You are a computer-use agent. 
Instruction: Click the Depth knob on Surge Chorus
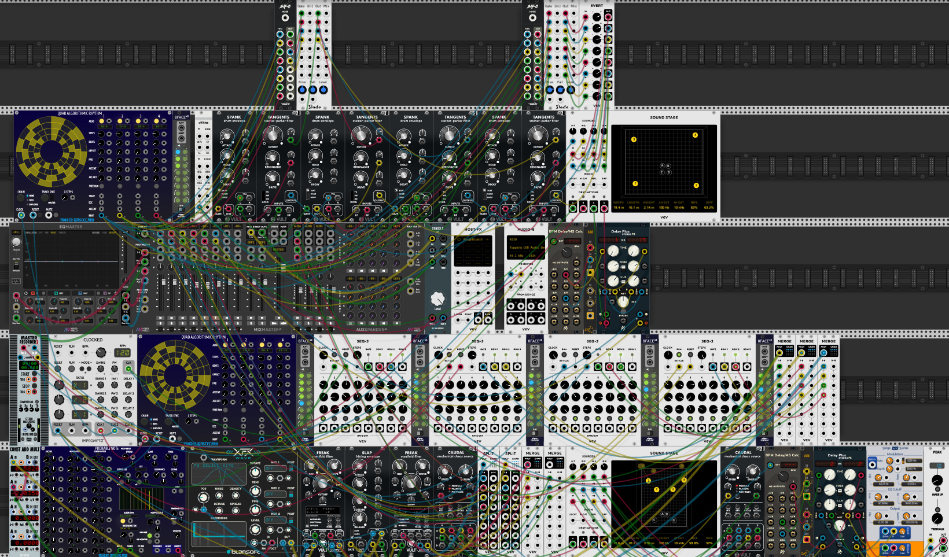[x=889, y=469]
